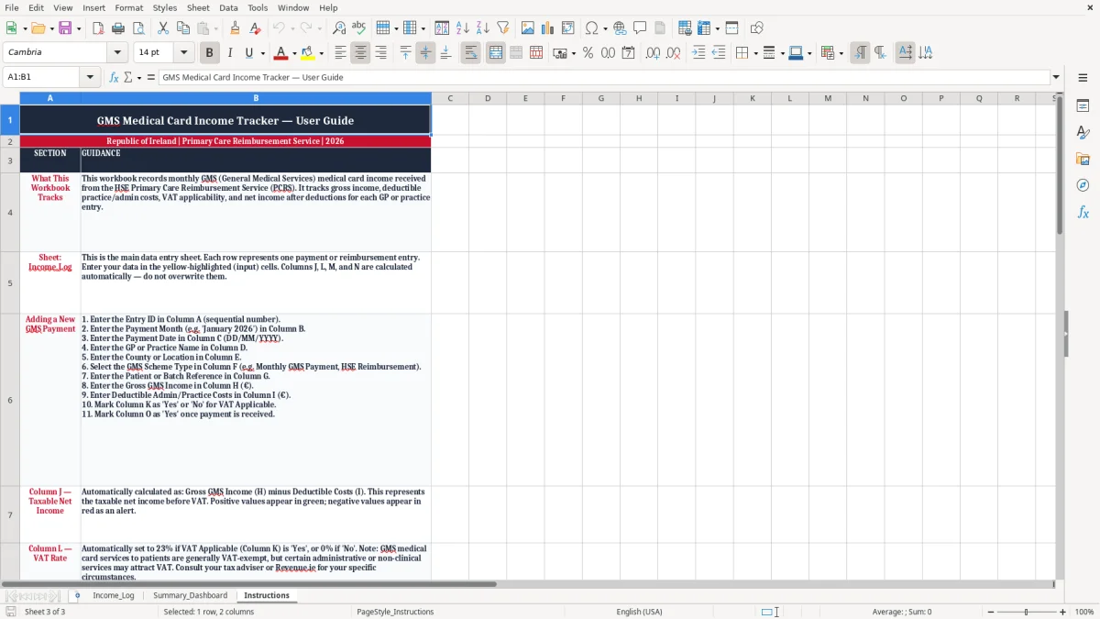Image resolution: width=1100 pixels, height=619 pixels.
Task: Open the sidebar Navigator compass icon
Action: [x=1083, y=185]
